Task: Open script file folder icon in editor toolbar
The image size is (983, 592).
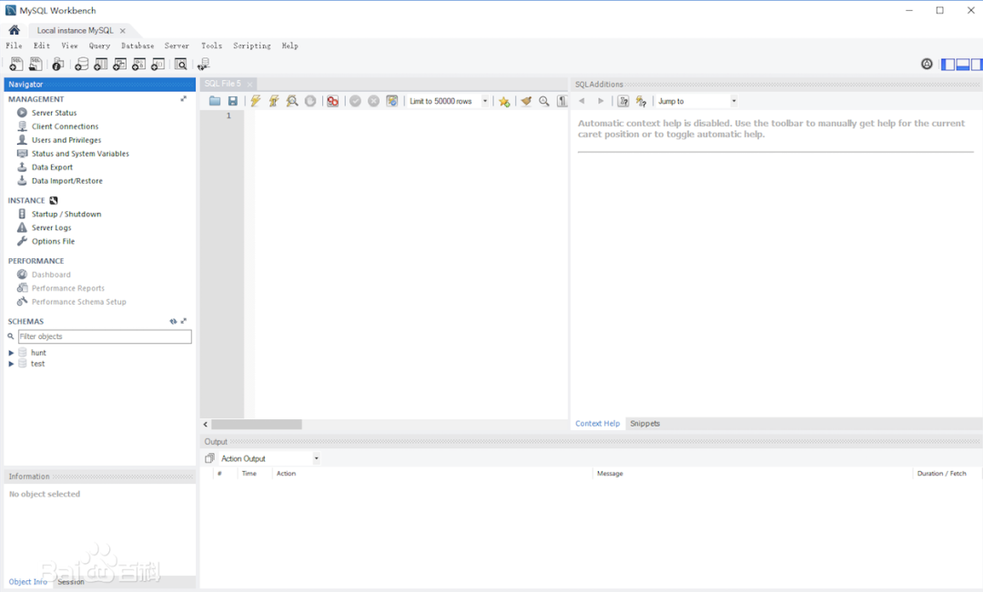Action: (215, 101)
